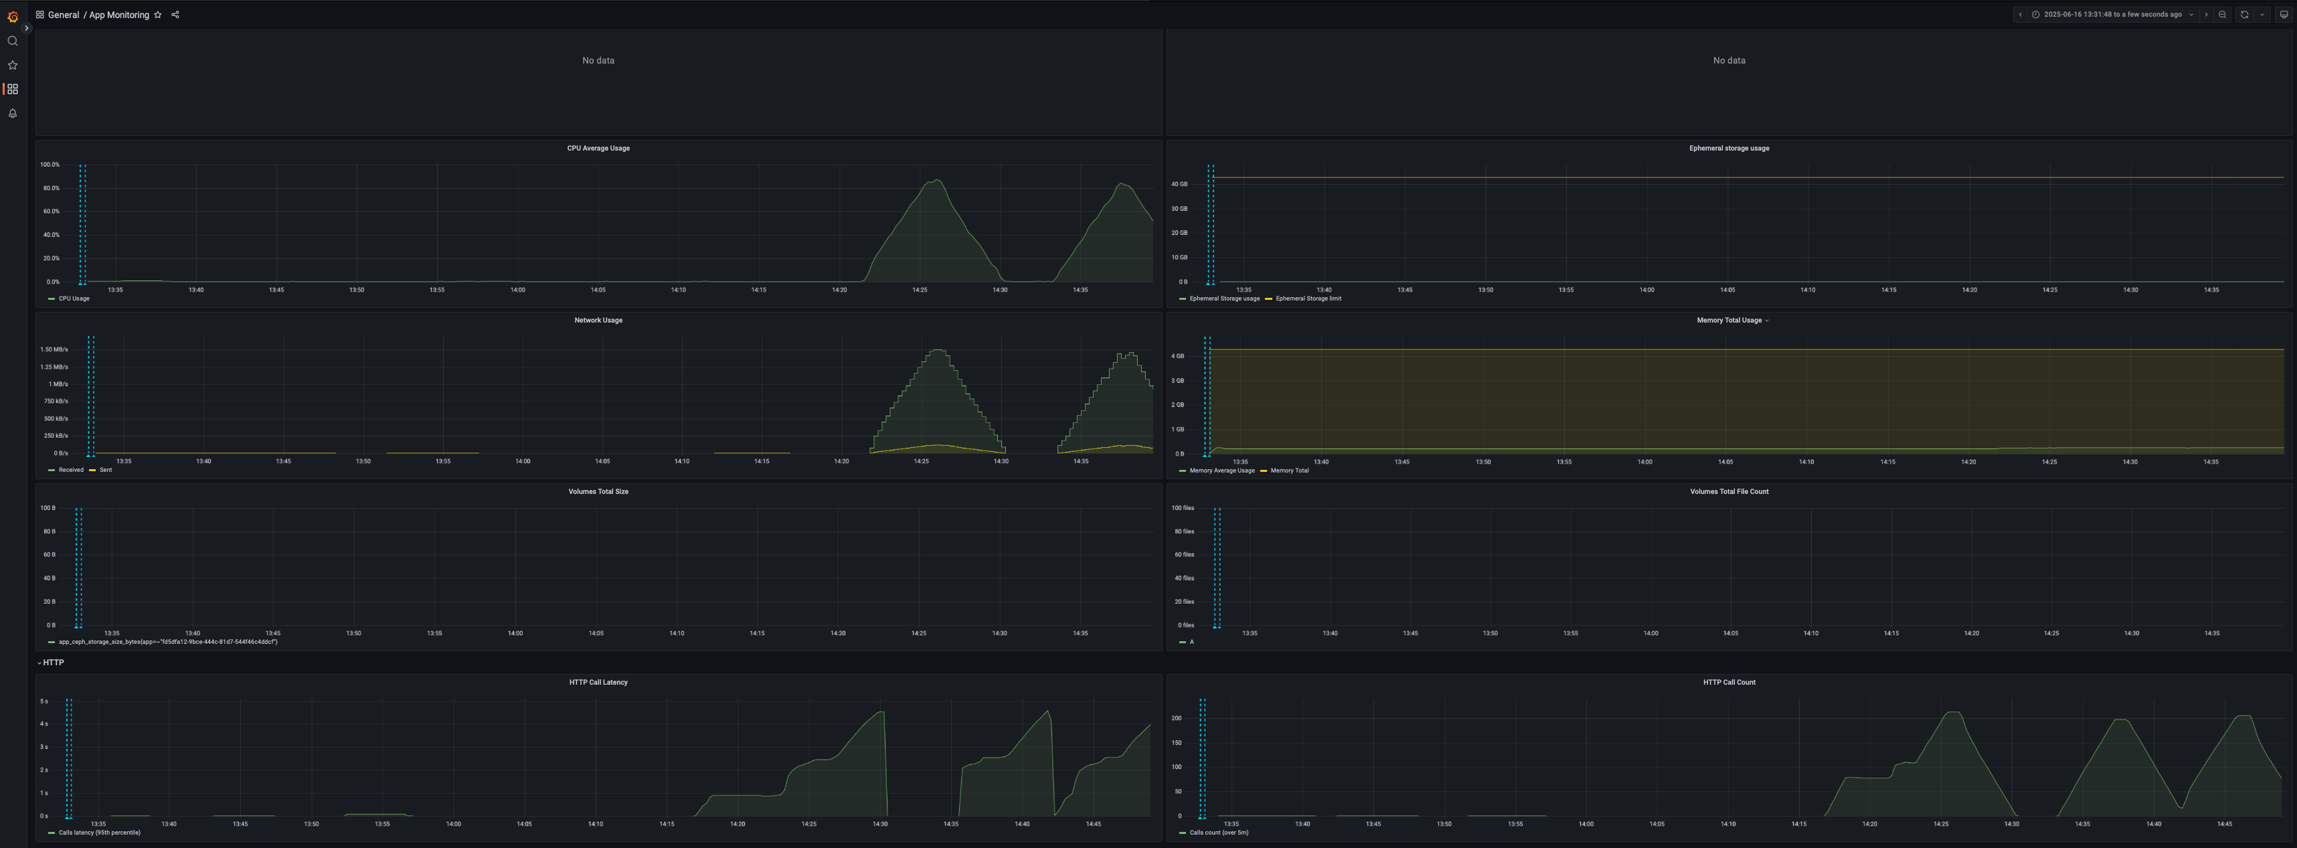Viewport: 2297px width, 848px height.
Task: Click the 1.50 MB/s label on Network axis
Action: point(54,349)
